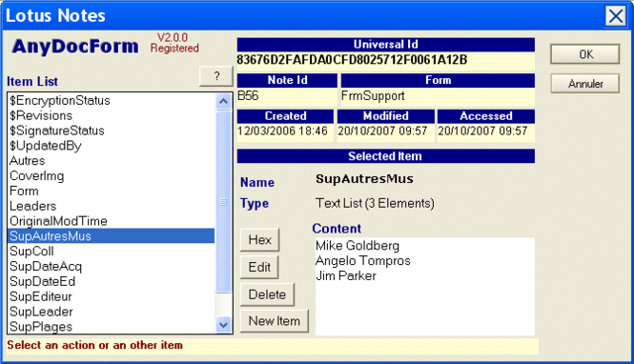The image size is (634, 364).
Task: Click the Edit button
Action: click(x=259, y=267)
